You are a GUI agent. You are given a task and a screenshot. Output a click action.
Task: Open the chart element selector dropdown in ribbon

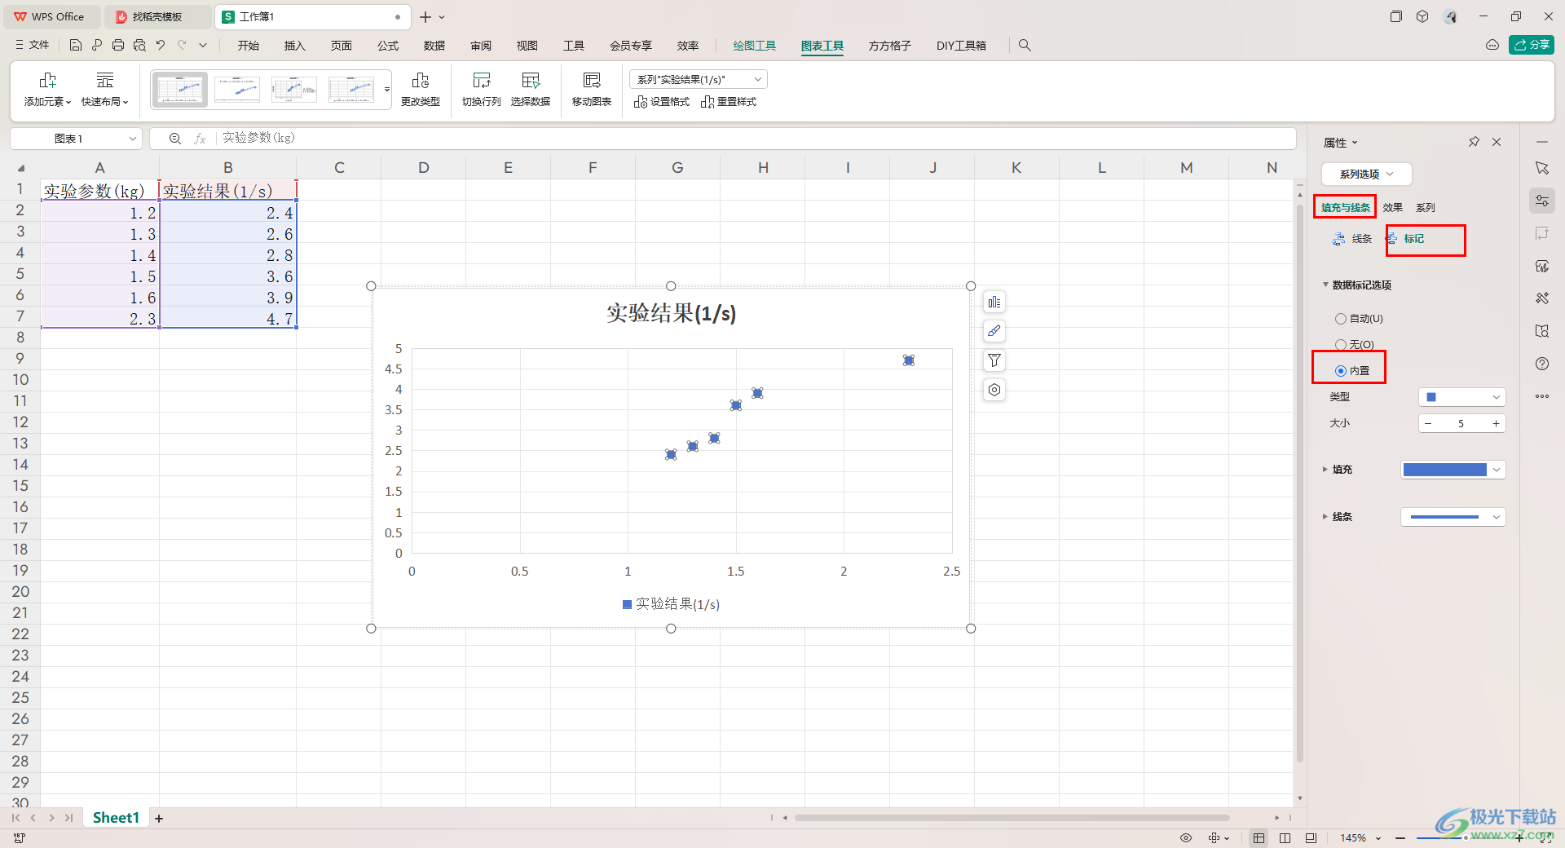699,79
